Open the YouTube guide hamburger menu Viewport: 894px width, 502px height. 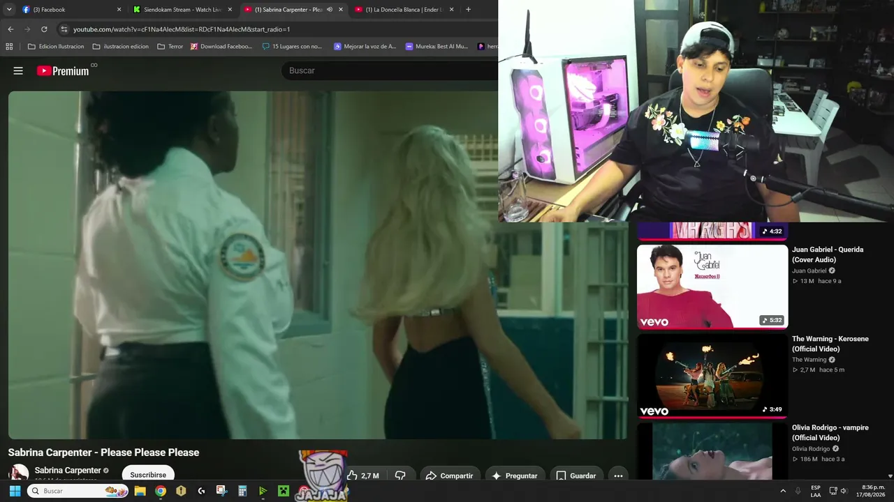click(x=18, y=70)
